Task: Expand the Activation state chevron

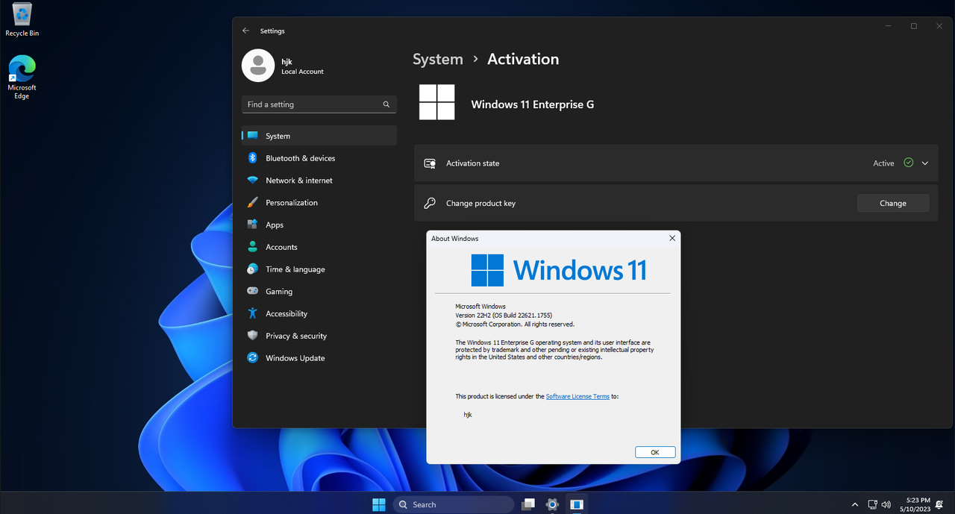Action: click(x=925, y=163)
